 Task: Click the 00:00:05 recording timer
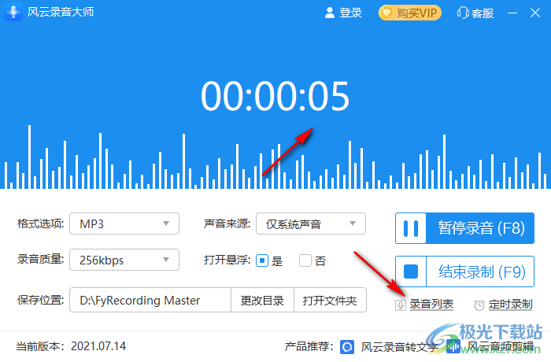coord(275,96)
